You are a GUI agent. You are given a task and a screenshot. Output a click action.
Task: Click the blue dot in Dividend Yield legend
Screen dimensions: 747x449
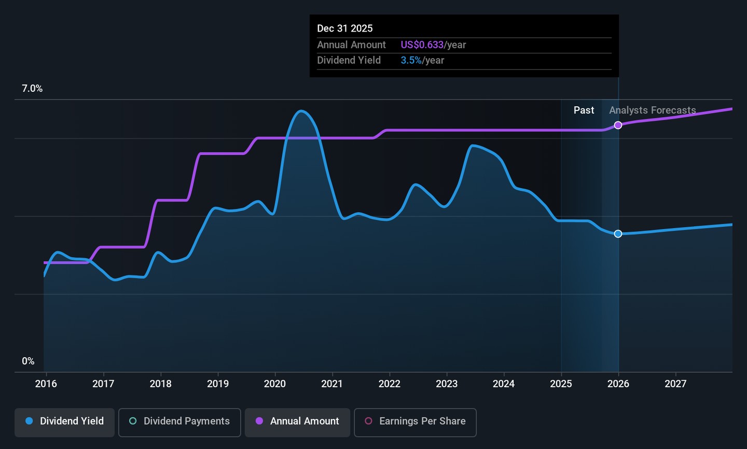pos(30,421)
